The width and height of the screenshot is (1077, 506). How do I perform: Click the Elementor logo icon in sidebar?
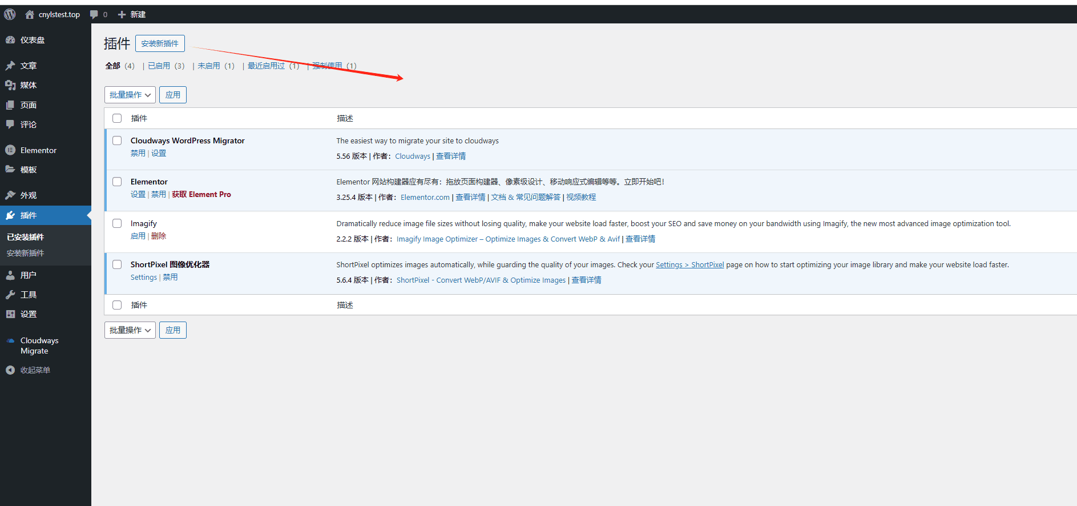point(10,150)
